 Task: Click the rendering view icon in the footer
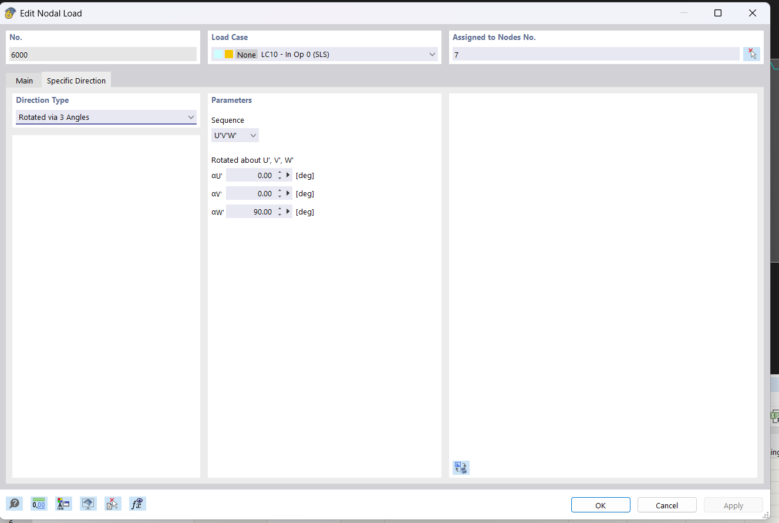(x=88, y=504)
